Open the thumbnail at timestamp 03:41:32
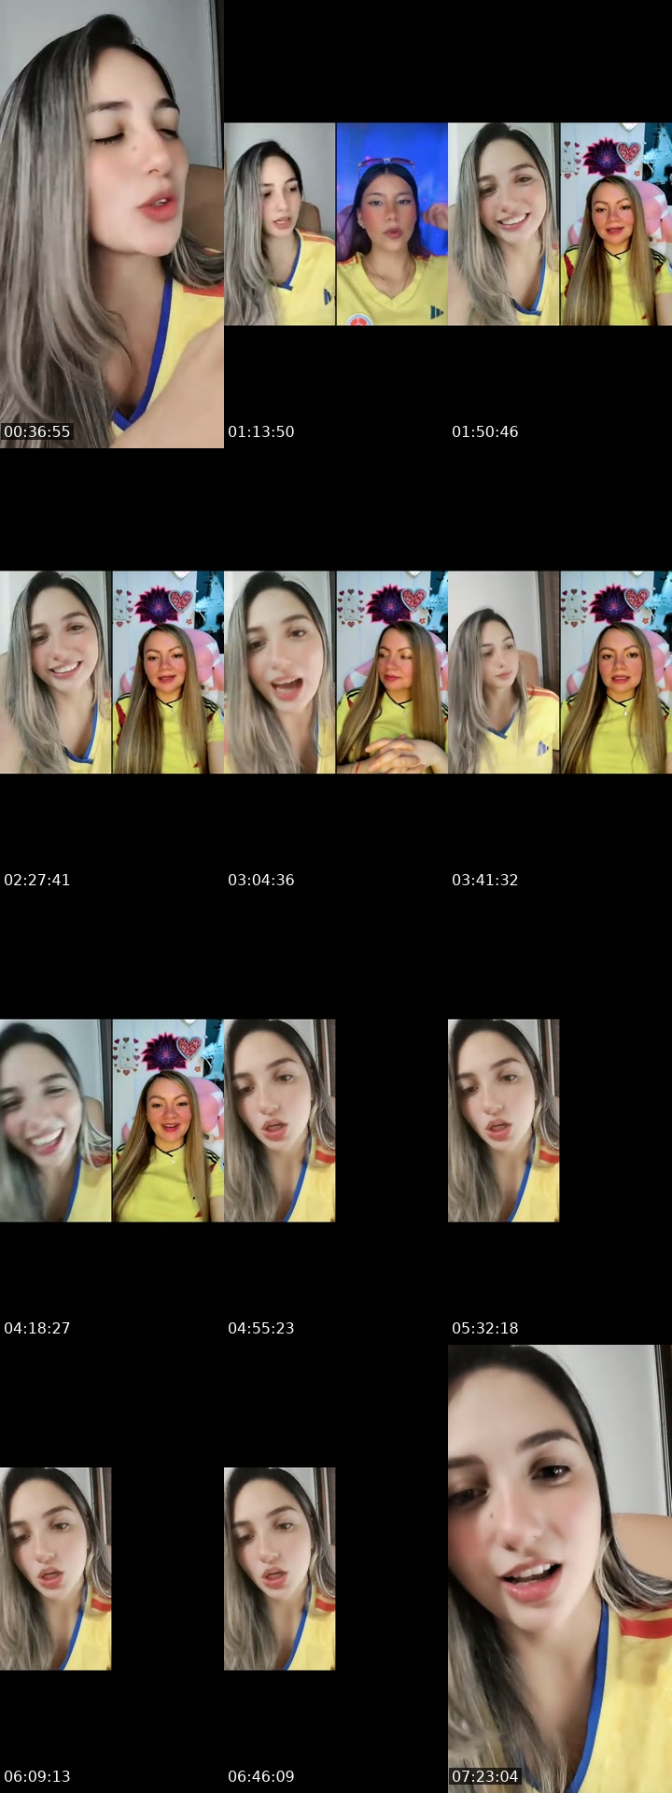672x1793 pixels. point(560,672)
